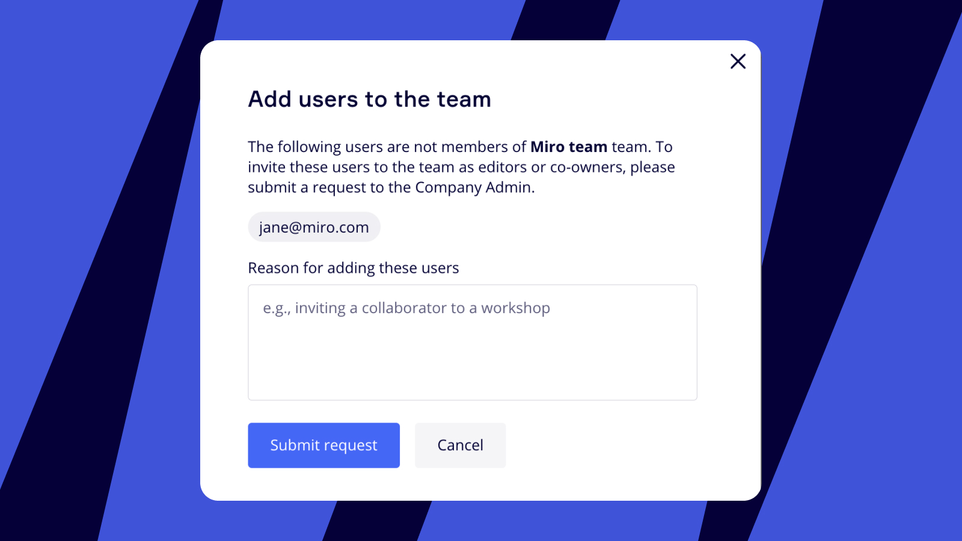Click the bold 'Miro team' name
The width and height of the screenshot is (962, 541).
click(568, 147)
